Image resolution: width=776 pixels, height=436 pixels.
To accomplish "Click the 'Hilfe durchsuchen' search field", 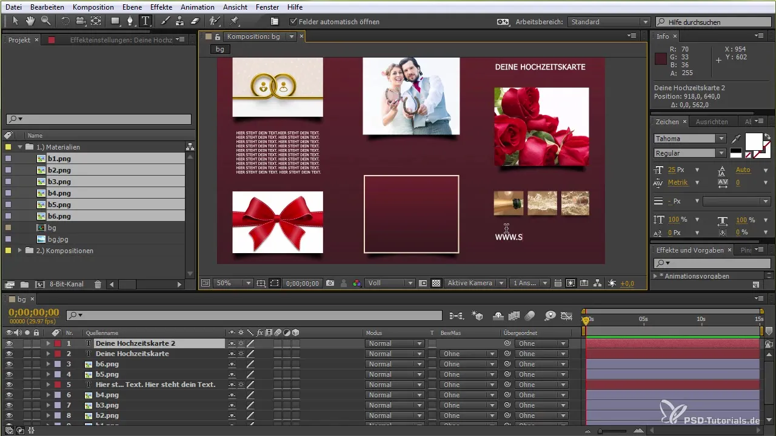I will pyautogui.click(x=713, y=22).
